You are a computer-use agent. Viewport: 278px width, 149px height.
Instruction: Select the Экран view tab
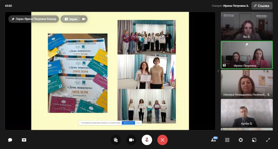(x=71, y=19)
